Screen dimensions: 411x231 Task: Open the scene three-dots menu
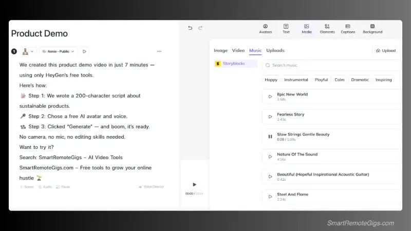click(159, 51)
